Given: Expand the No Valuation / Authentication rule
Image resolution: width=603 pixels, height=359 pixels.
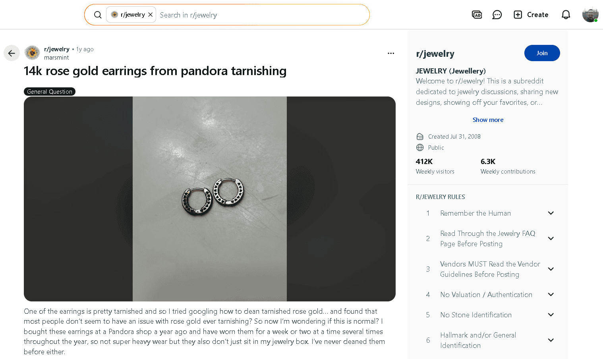Looking at the screenshot, I should tap(551, 295).
